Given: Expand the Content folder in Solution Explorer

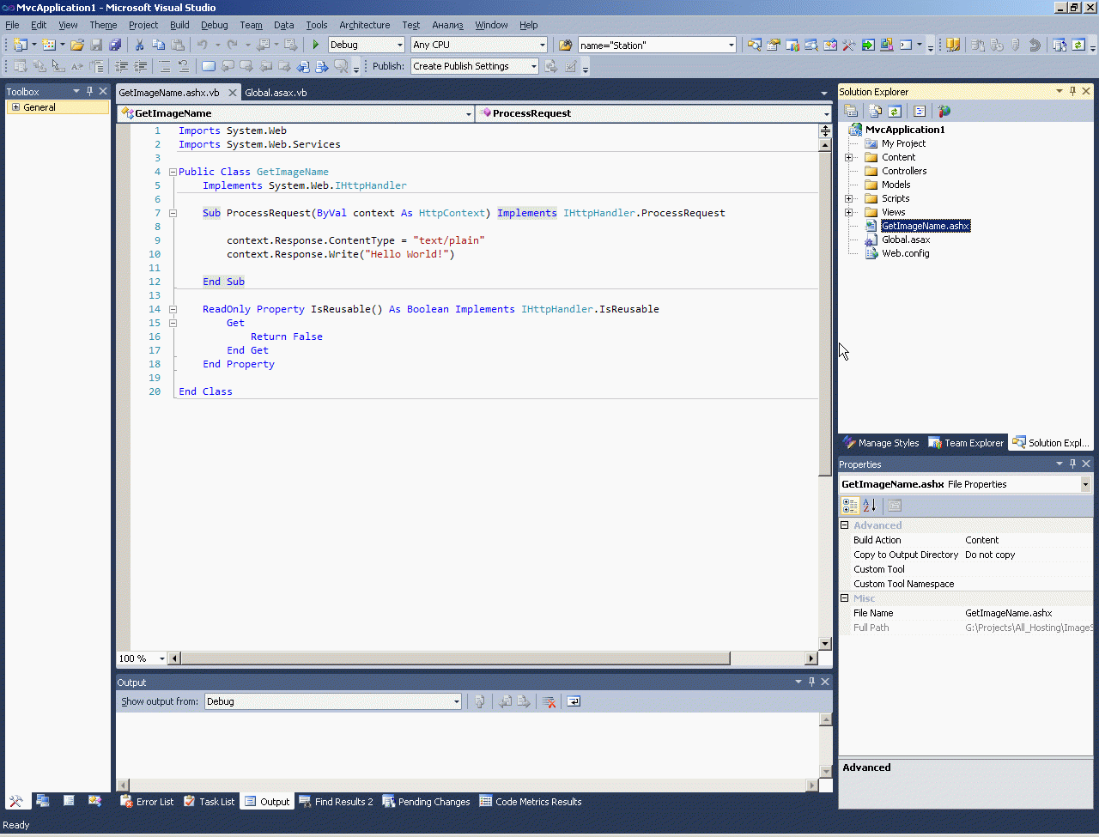Looking at the screenshot, I should click(848, 157).
